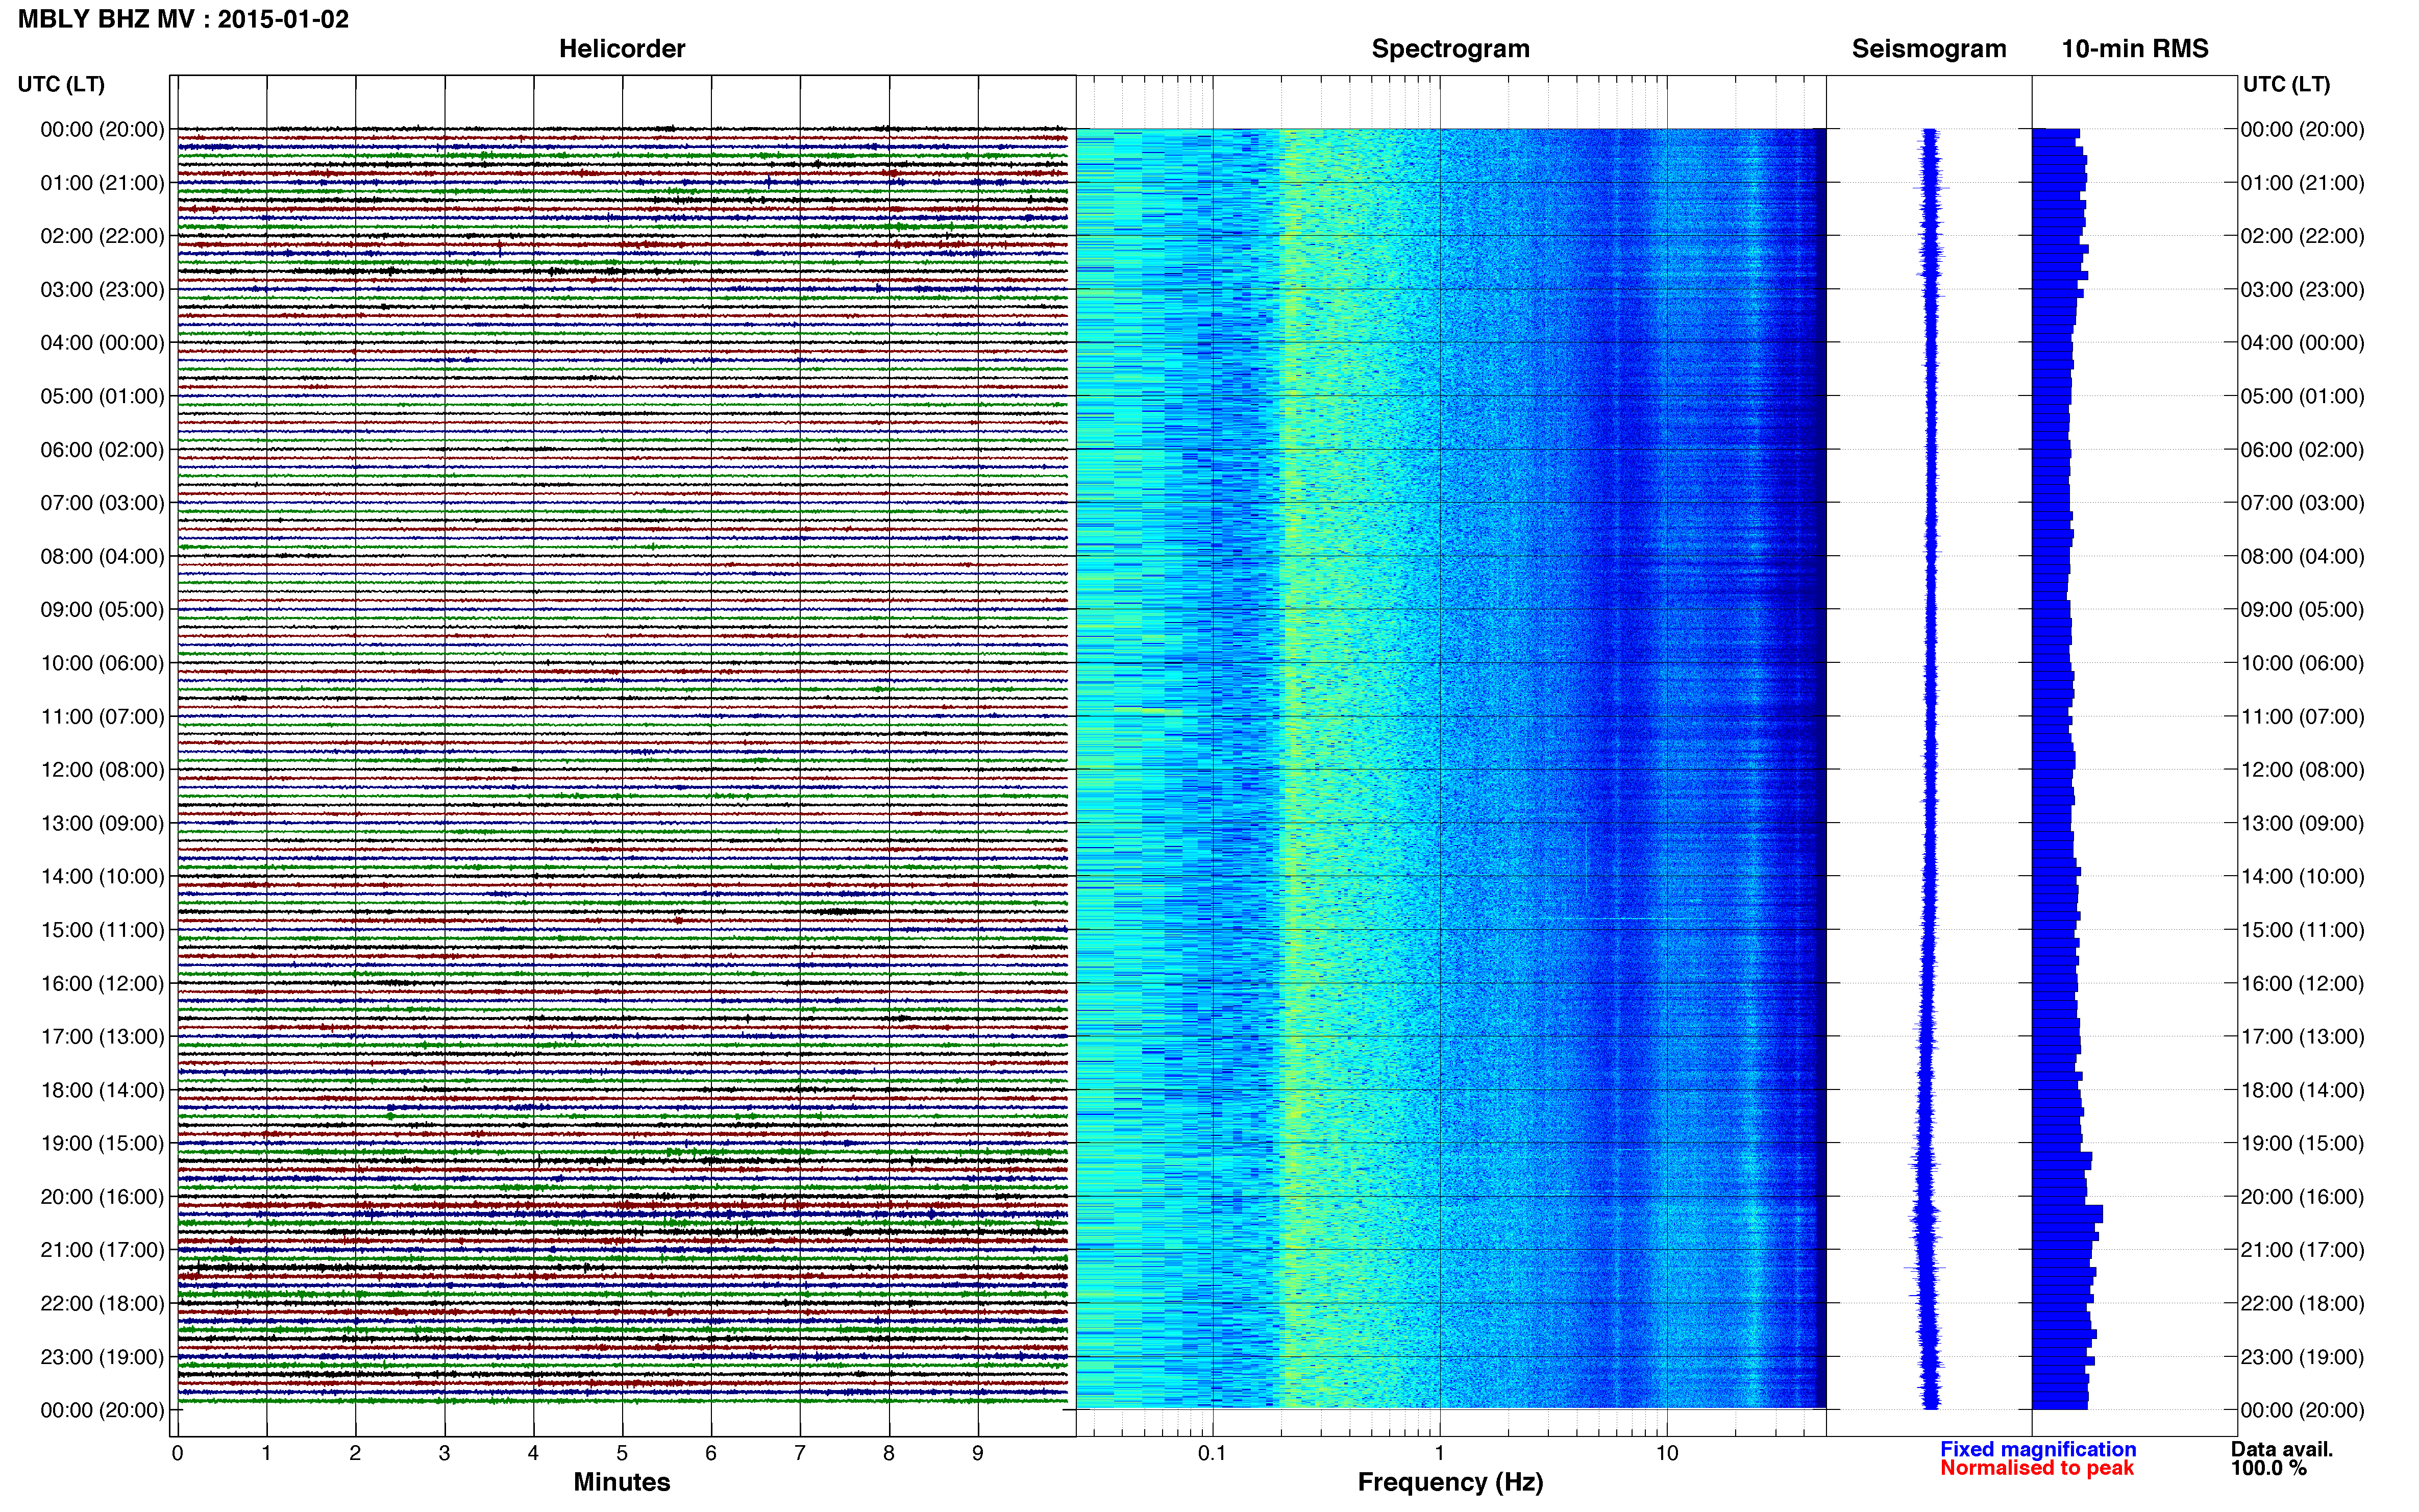Click the left '17:00 (13:00)' time label
Viewport: 2419px width, 1512px height.
[x=102, y=1037]
